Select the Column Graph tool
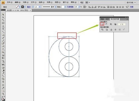This screenshot has height=101, width=139. [3, 64]
